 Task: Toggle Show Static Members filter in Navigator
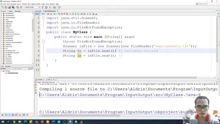tap(9, 115)
